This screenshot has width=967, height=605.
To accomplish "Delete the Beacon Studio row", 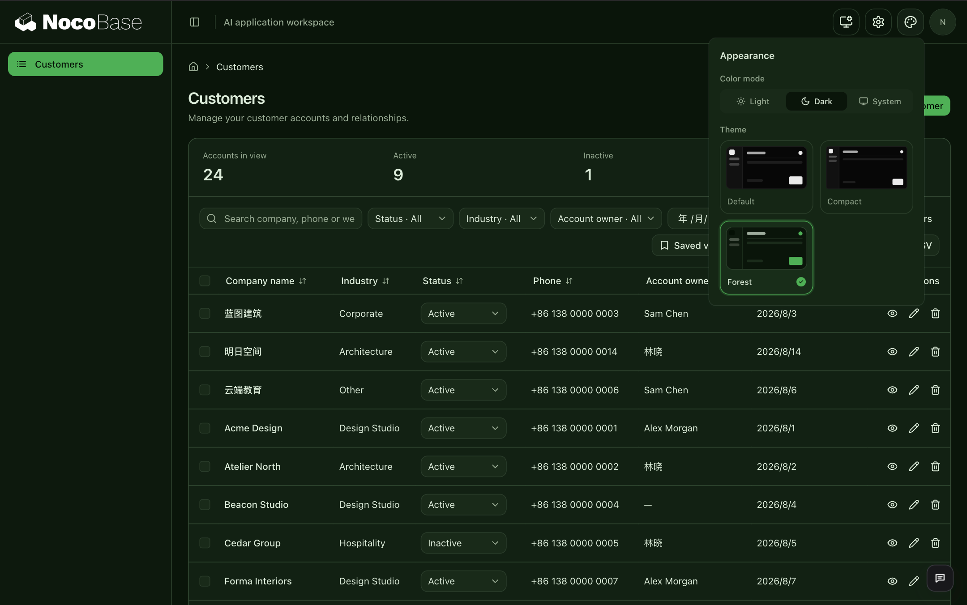I will tap(935, 505).
